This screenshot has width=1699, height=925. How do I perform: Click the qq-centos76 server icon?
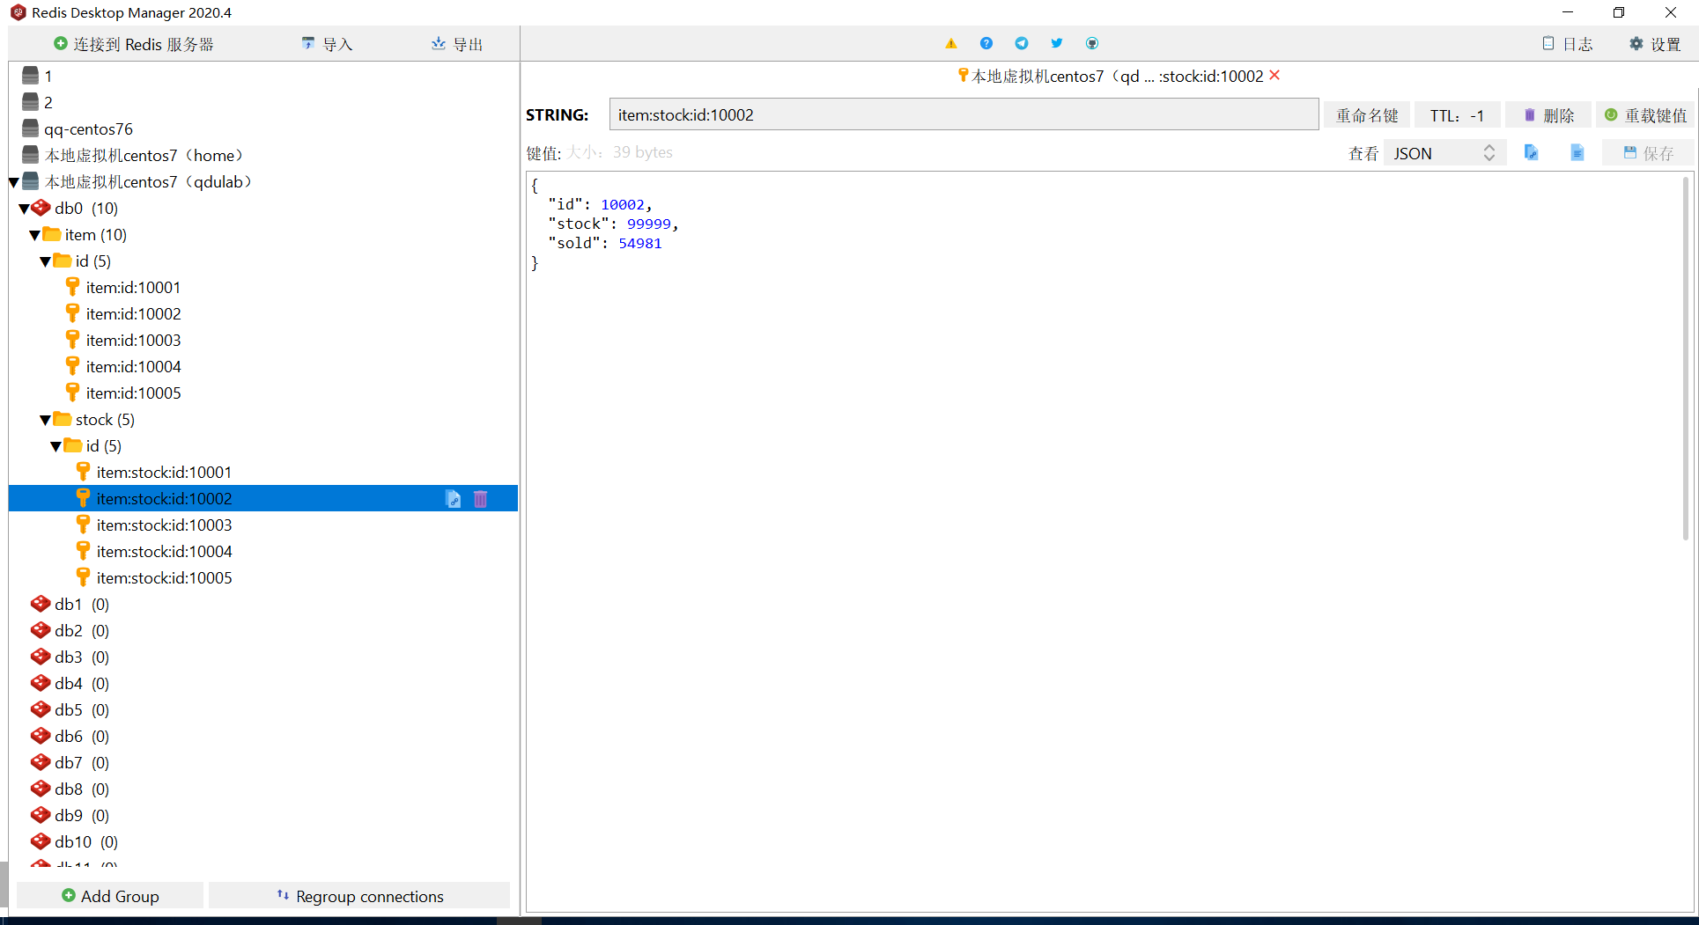pyautogui.click(x=31, y=128)
